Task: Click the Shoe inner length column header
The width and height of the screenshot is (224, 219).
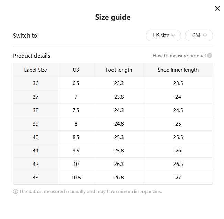Action: 178,70
